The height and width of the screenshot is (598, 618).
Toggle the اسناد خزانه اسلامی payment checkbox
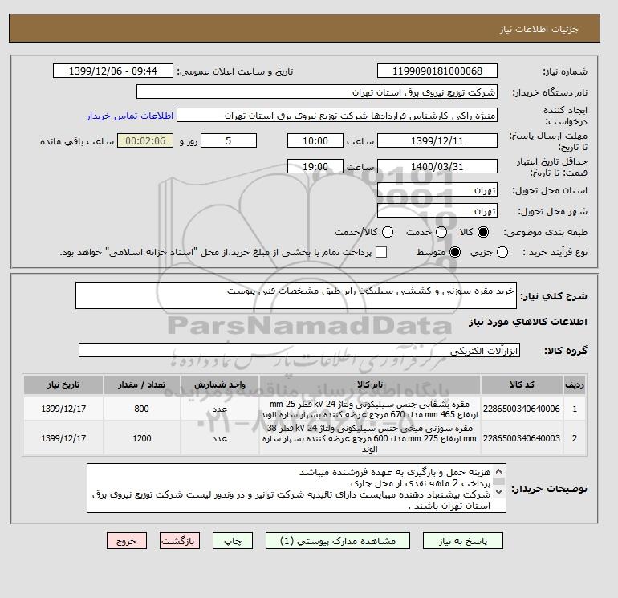click(x=381, y=252)
